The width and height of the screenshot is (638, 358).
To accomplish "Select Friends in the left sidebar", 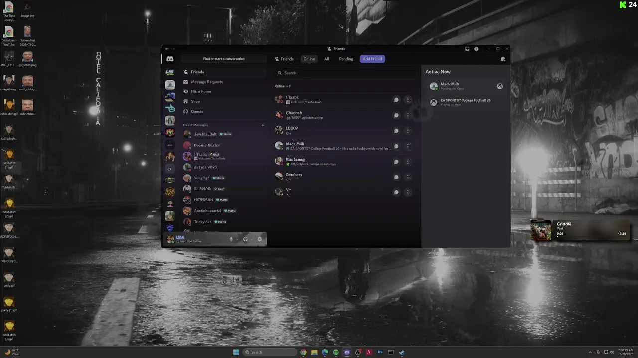I will tap(224, 72).
